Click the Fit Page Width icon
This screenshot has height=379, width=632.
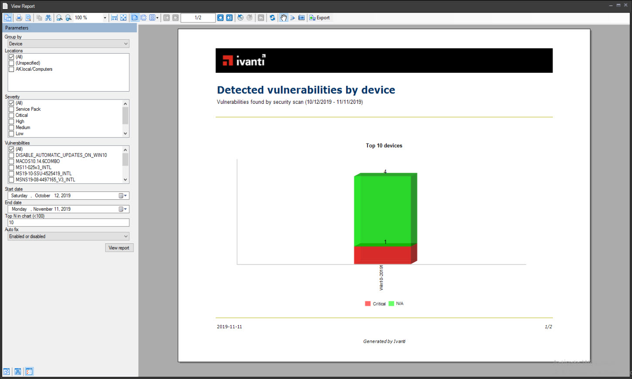tap(114, 17)
